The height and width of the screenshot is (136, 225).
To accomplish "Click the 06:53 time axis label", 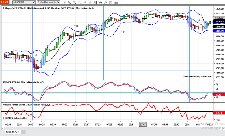I will tap(42, 124).
